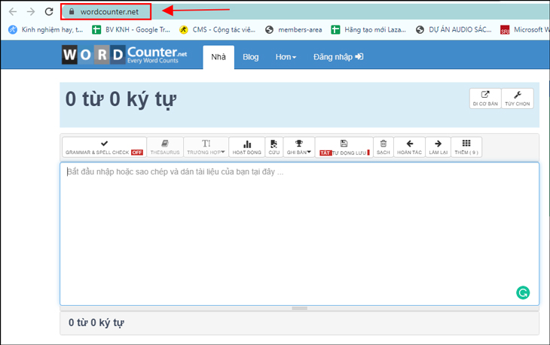Image resolution: width=550 pixels, height=345 pixels.
Task: Open the BV KNH - Google Tr... bookmark
Action: [131, 30]
